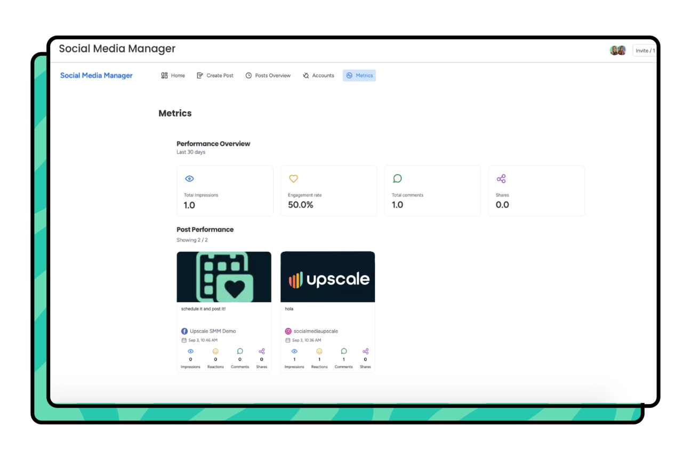Click the Home grid icon

click(x=164, y=76)
